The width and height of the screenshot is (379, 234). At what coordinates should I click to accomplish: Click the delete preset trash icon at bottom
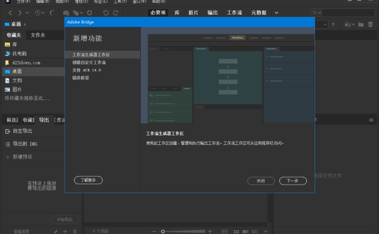tap(75, 232)
